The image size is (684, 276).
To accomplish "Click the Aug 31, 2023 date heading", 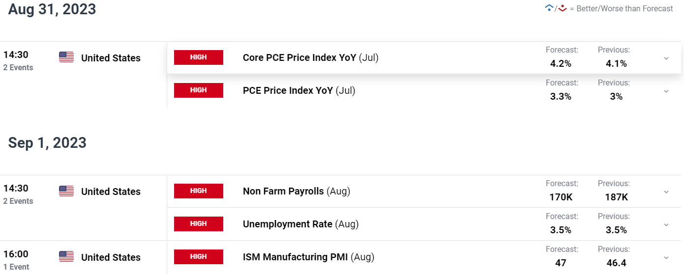I will click(x=52, y=9).
